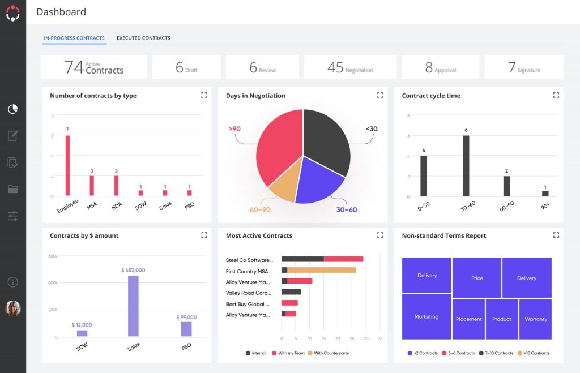580x373 pixels.
Task: Toggle the With Counterparty legend entry
Action: 328,353
